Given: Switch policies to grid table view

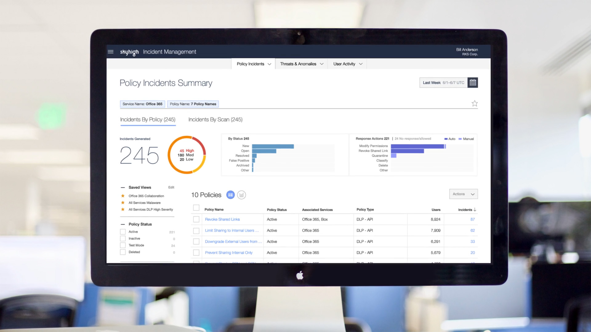Looking at the screenshot, I should 230,195.
